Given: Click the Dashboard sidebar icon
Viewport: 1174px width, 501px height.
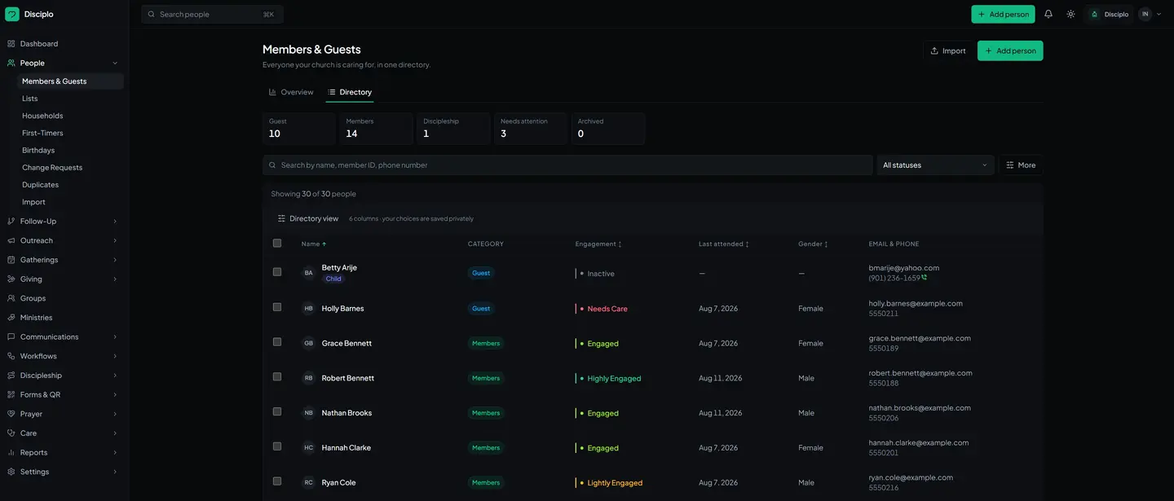Looking at the screenshot, I should pos(11,44).
